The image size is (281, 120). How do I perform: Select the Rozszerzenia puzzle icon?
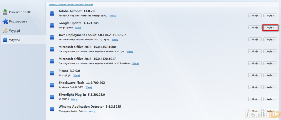5,21
